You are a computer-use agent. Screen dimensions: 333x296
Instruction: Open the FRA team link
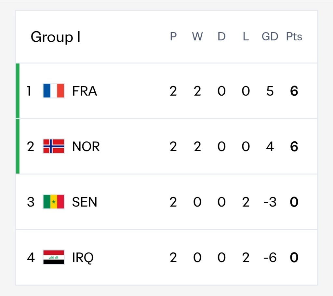point(85,91)
